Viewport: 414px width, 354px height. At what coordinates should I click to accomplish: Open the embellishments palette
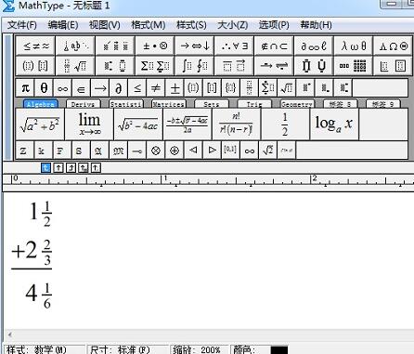tap(115, 46)
